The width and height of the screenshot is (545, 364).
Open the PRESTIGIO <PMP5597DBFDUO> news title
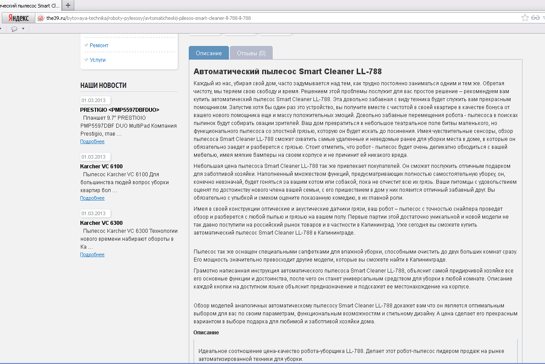[120, 110]
